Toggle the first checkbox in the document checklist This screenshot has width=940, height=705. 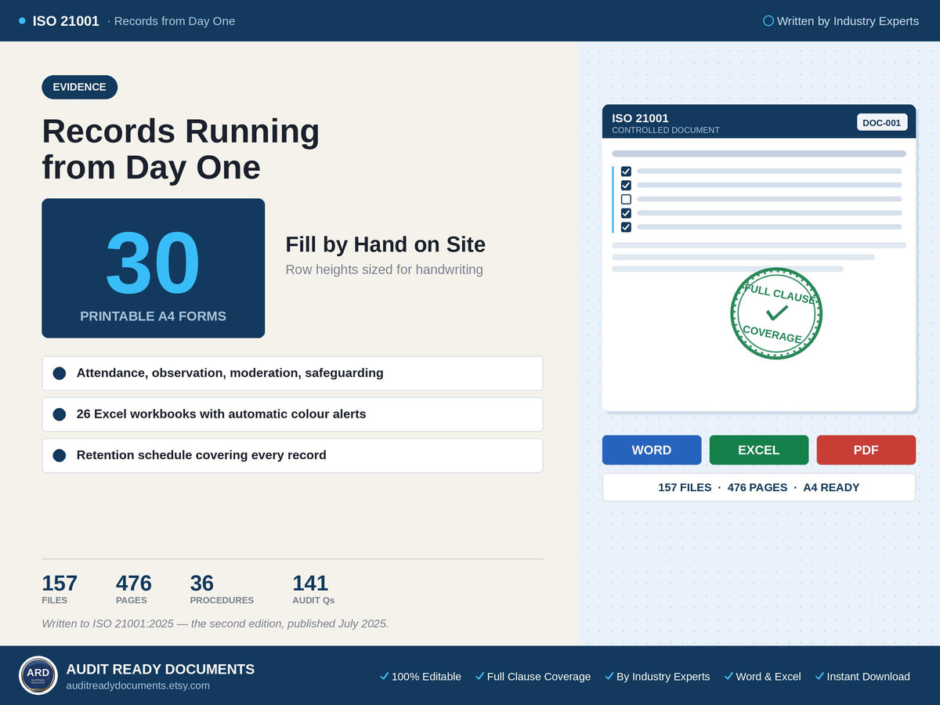click(x=626, y=171)
